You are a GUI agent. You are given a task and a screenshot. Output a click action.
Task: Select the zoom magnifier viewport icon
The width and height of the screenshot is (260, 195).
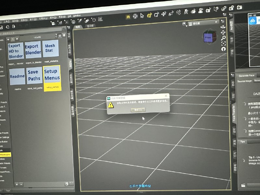[224, 38]
